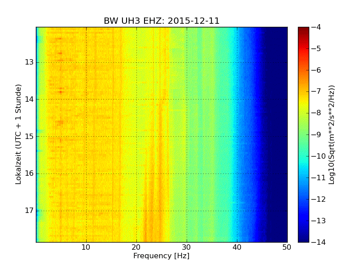
Task: Click the -8 label on the colorbar
Action: 316,113
